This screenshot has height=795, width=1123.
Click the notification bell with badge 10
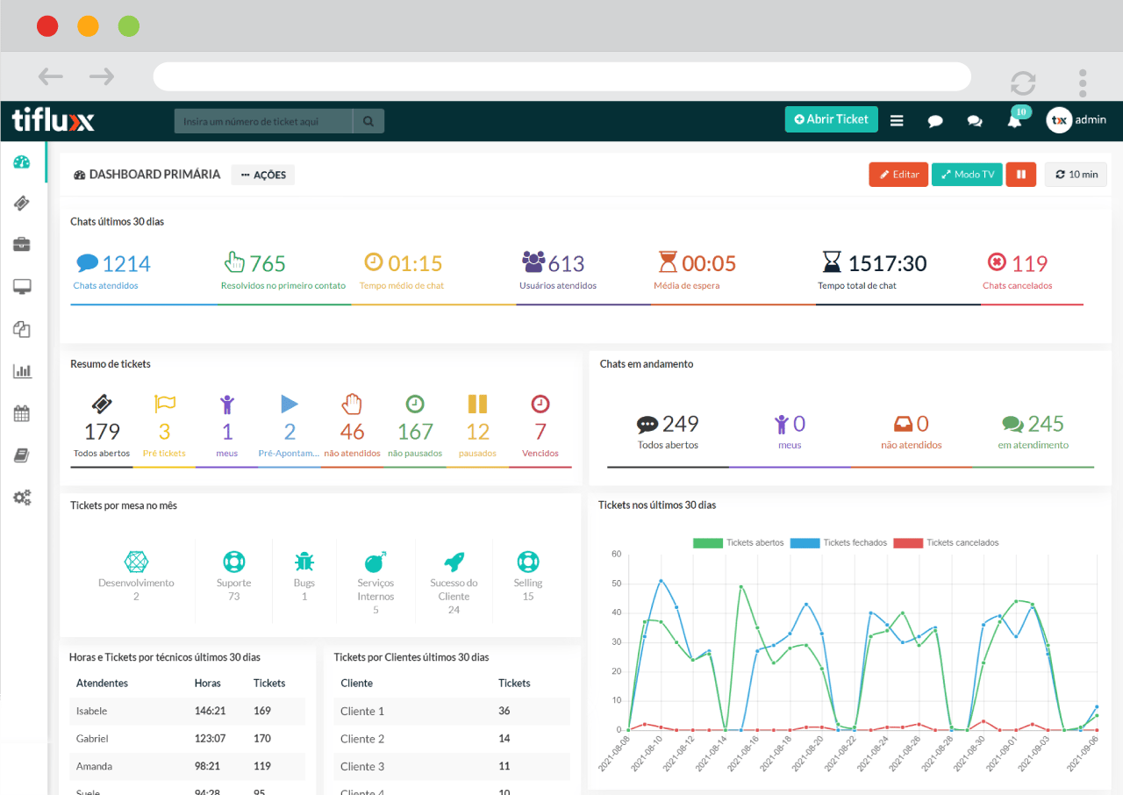[x=1015, y=120]
